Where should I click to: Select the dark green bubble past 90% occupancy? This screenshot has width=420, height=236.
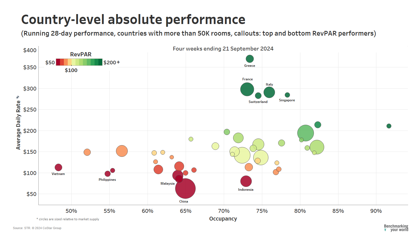pyautogui.click(x=389, y=126)
